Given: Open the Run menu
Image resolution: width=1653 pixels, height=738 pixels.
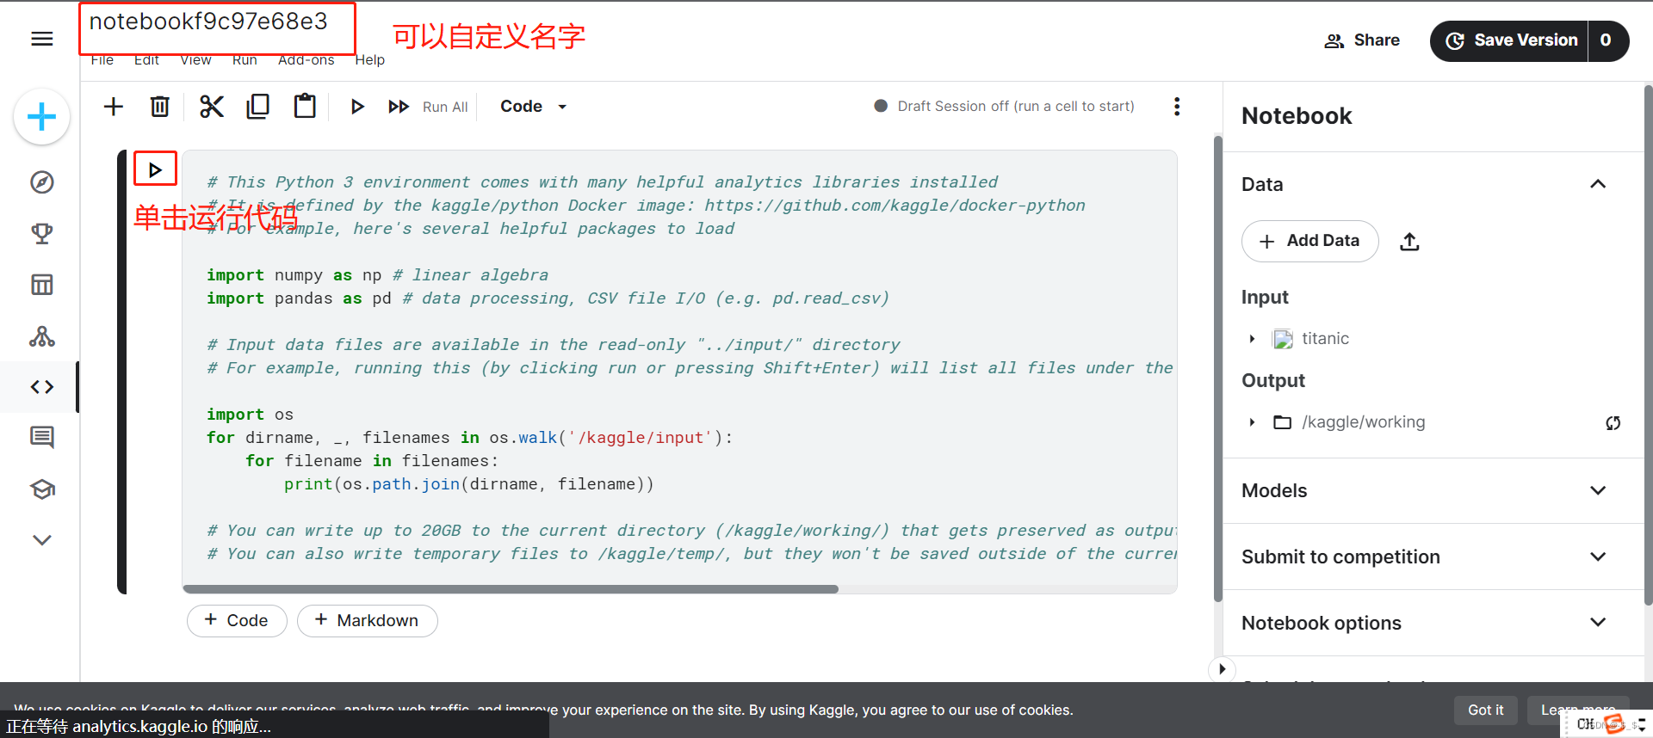Looking at the screenshot, I should (245, 59).
